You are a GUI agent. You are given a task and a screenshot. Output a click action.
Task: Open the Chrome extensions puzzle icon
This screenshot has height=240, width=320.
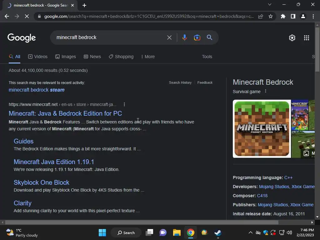[283, 16]
